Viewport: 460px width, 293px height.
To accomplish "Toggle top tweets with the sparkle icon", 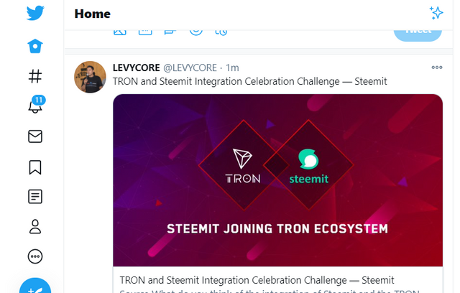I will (x=436, y=13).
